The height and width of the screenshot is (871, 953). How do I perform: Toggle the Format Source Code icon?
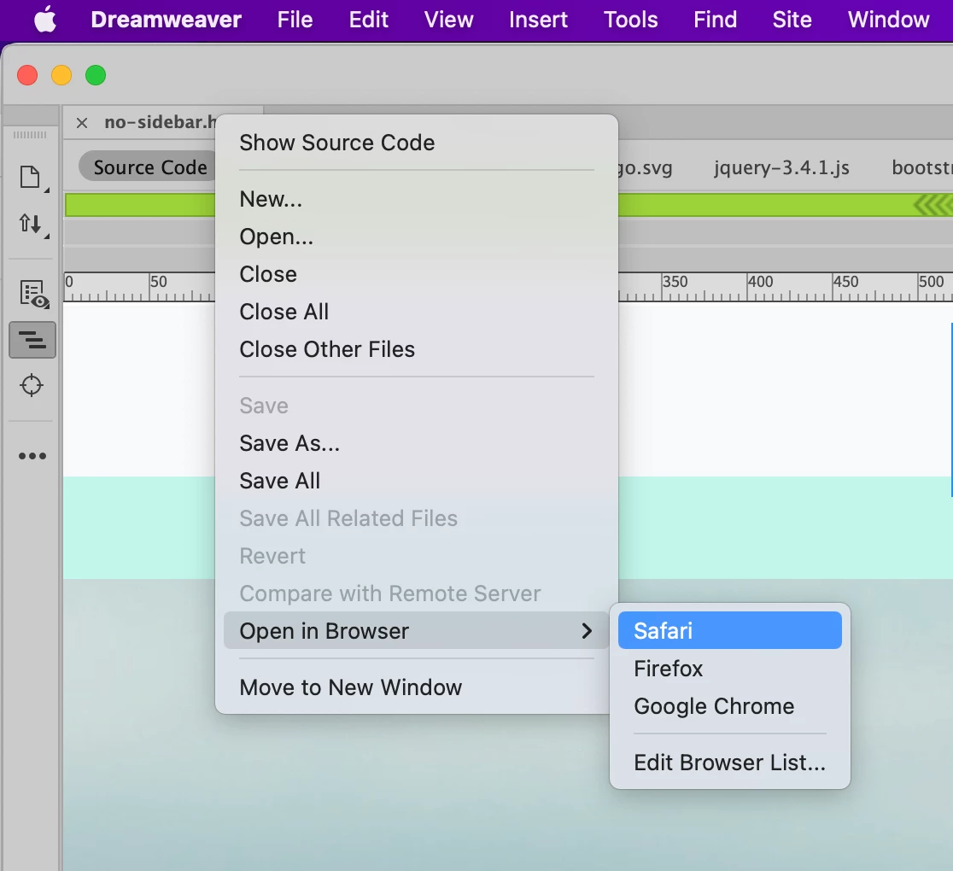tap(32, 340)
